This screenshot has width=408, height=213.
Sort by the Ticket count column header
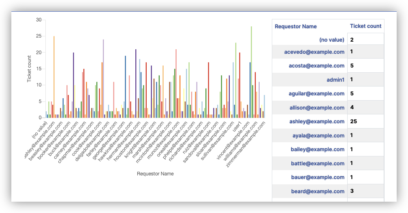click(365, 26)
